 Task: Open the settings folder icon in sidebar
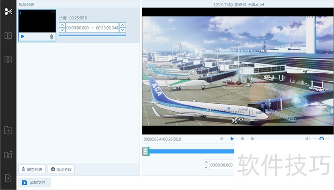tap(8, 154)
